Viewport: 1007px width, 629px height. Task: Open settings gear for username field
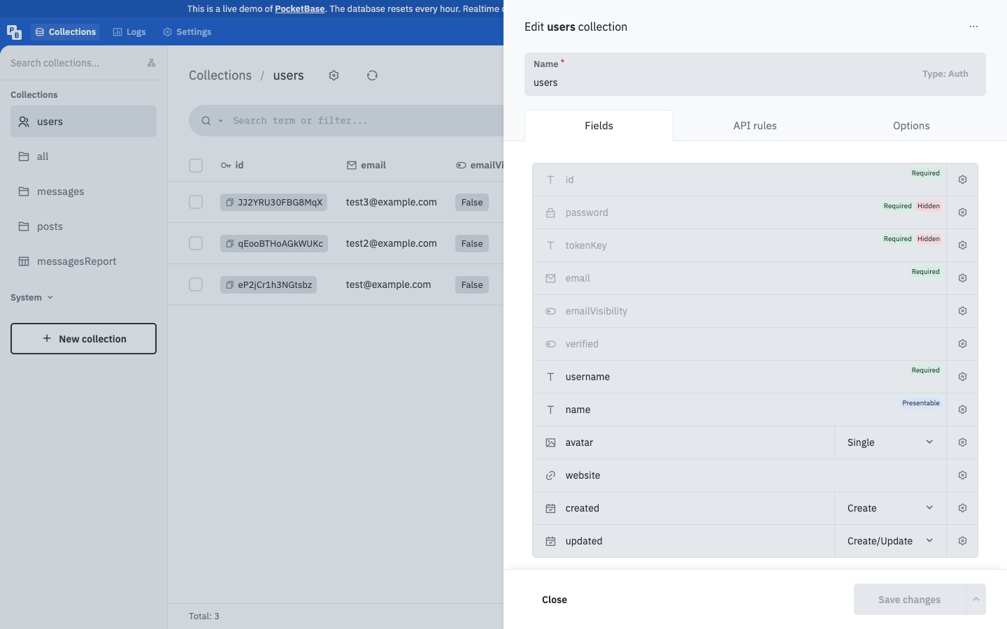click(x=962, y=377)
